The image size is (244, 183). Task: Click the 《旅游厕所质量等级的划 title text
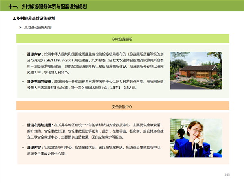(146, 54)
